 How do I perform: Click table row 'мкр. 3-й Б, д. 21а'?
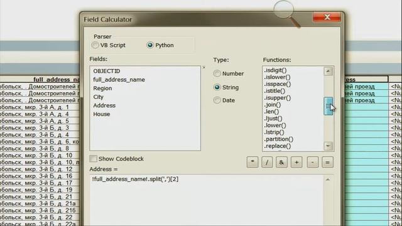coord(40,203)
